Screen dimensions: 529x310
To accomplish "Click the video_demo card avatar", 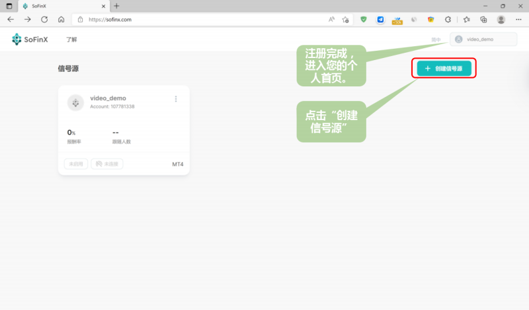I will click(x=75, y=103).
